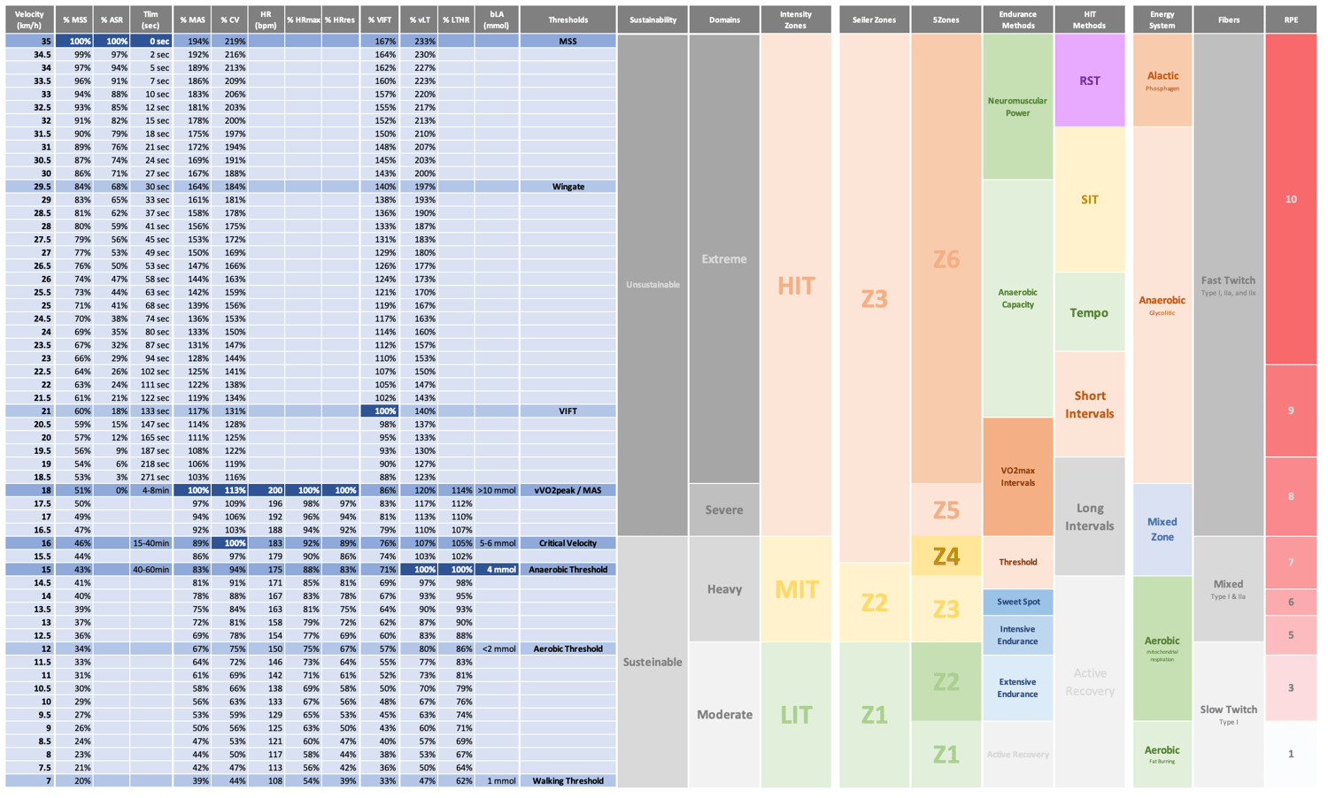Image resolution: width=1328 pixels, height=798 pixels.
Task: Click the yellow Z4 zone block
Action: click(946, 556)
